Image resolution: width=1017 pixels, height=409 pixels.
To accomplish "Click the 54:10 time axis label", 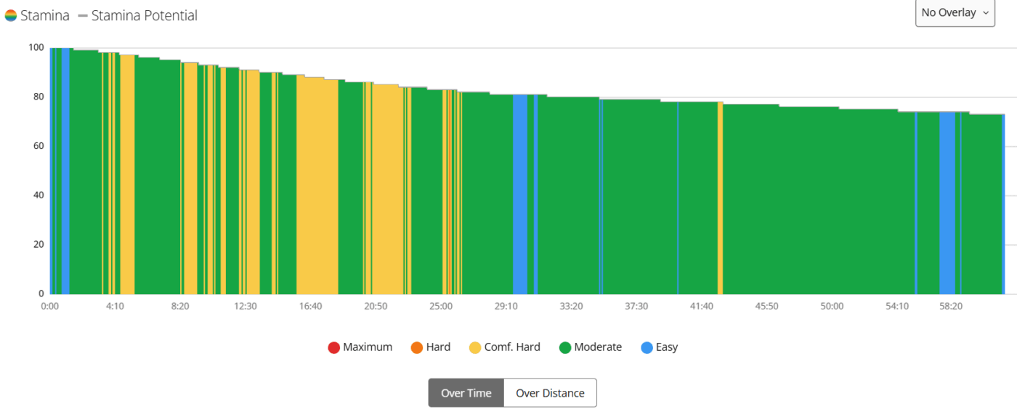I will tap(897, 306).
